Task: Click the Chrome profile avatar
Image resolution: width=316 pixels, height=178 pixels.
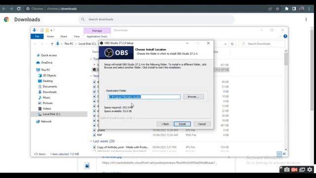Action: [302, 9]
